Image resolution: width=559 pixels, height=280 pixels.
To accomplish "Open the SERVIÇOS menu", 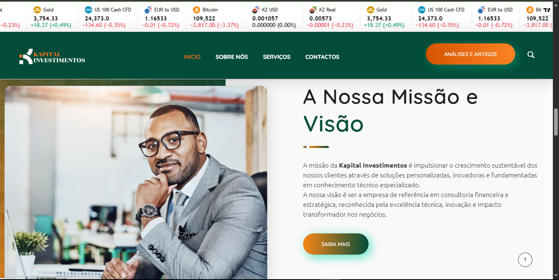I will (x=277, y=57).
